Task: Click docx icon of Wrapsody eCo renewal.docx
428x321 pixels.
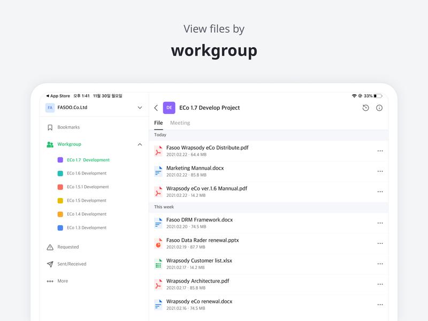Action: [x=158, y=304]
